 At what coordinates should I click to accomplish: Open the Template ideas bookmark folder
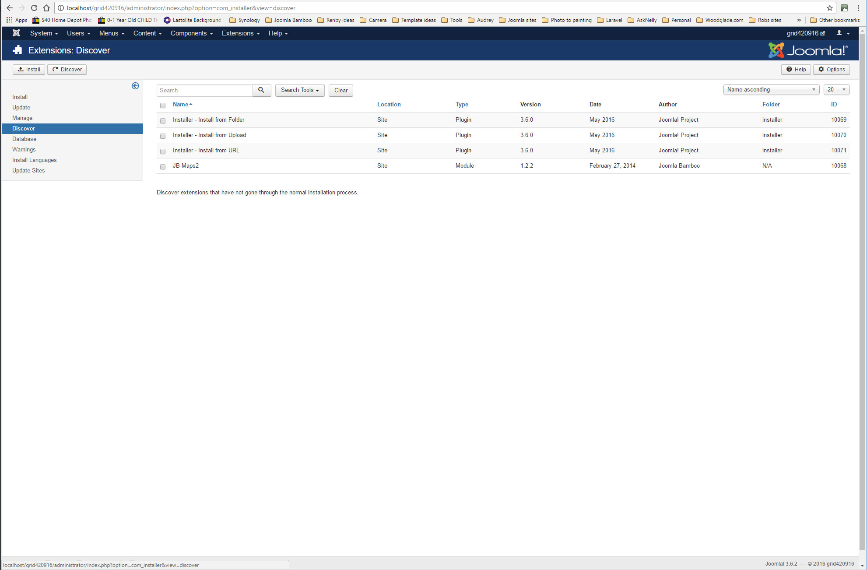[x=414, y=20]
